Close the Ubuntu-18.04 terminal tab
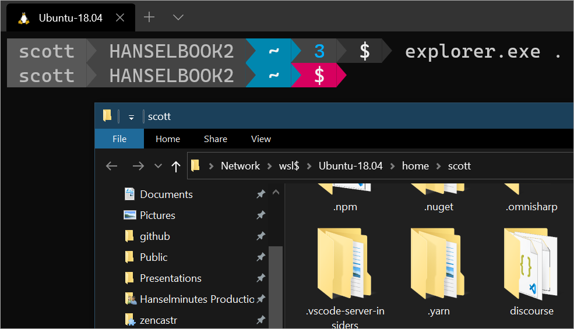 click(x=120, y=17)
